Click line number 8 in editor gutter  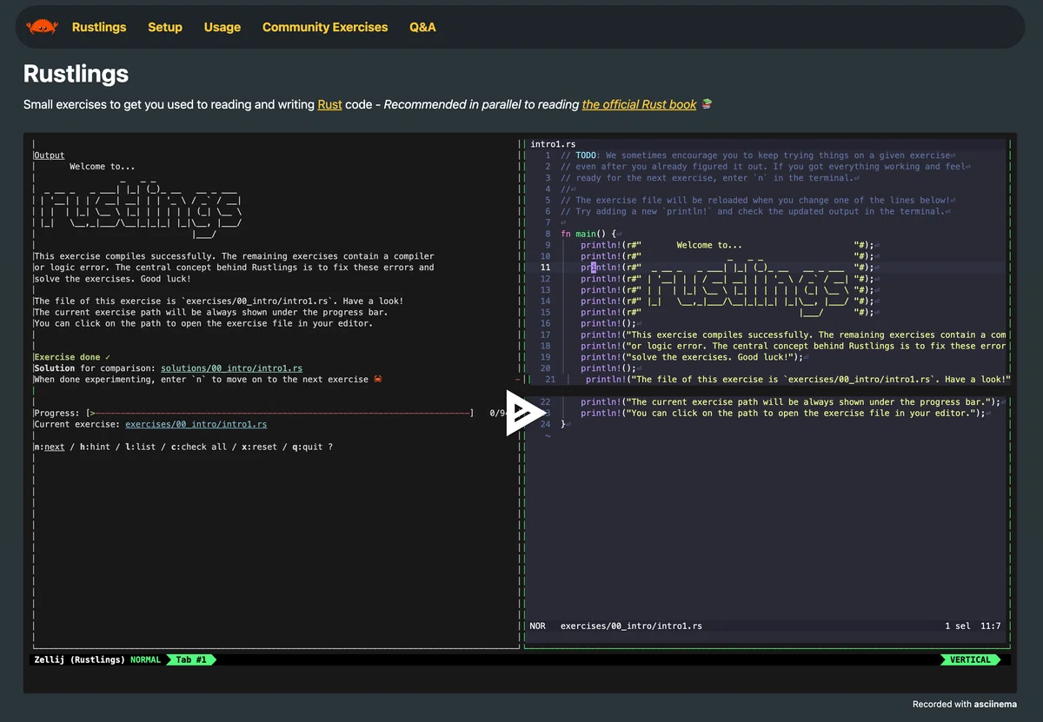[x=548, y=234]
